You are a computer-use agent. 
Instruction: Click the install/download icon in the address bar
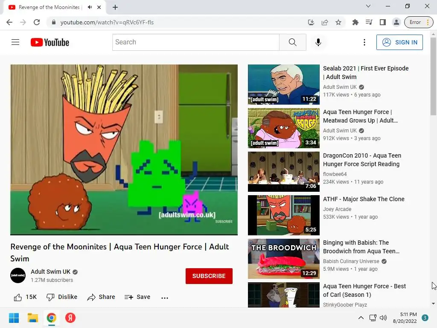[x=311, y=22]
